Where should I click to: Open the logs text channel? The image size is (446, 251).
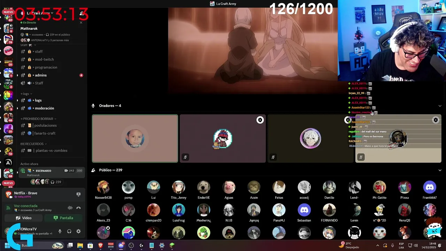pyautogui.click(x=52, y=100)
